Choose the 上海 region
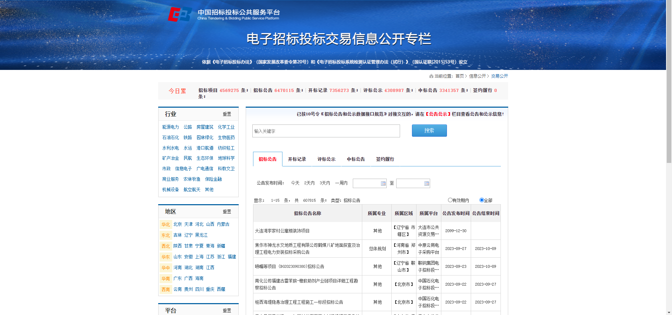This screenshot has height=315, width=672. tap(199, 257)
